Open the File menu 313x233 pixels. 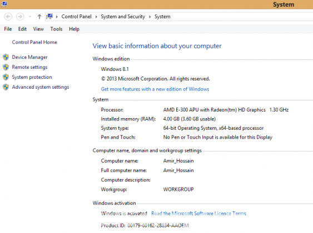point(8,29)
